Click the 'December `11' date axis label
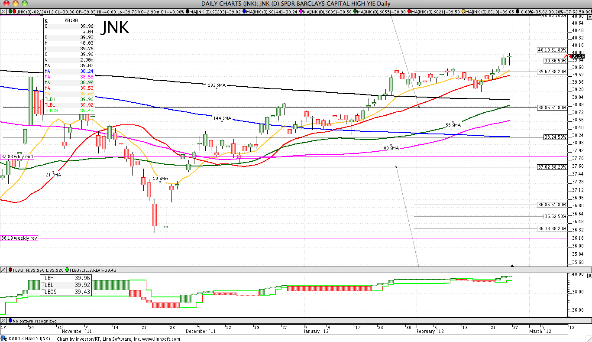This screenshot has height=342, width=592. pos(201,332)
